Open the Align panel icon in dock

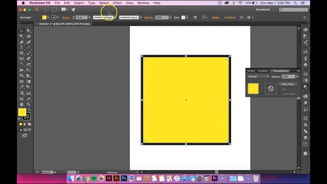[306, 125]
